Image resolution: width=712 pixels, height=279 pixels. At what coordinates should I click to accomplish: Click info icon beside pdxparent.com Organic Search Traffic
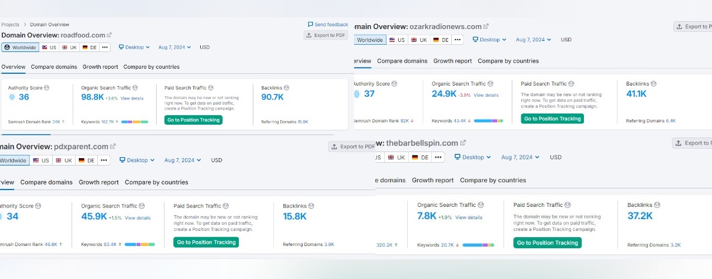(x=142, y=206)
